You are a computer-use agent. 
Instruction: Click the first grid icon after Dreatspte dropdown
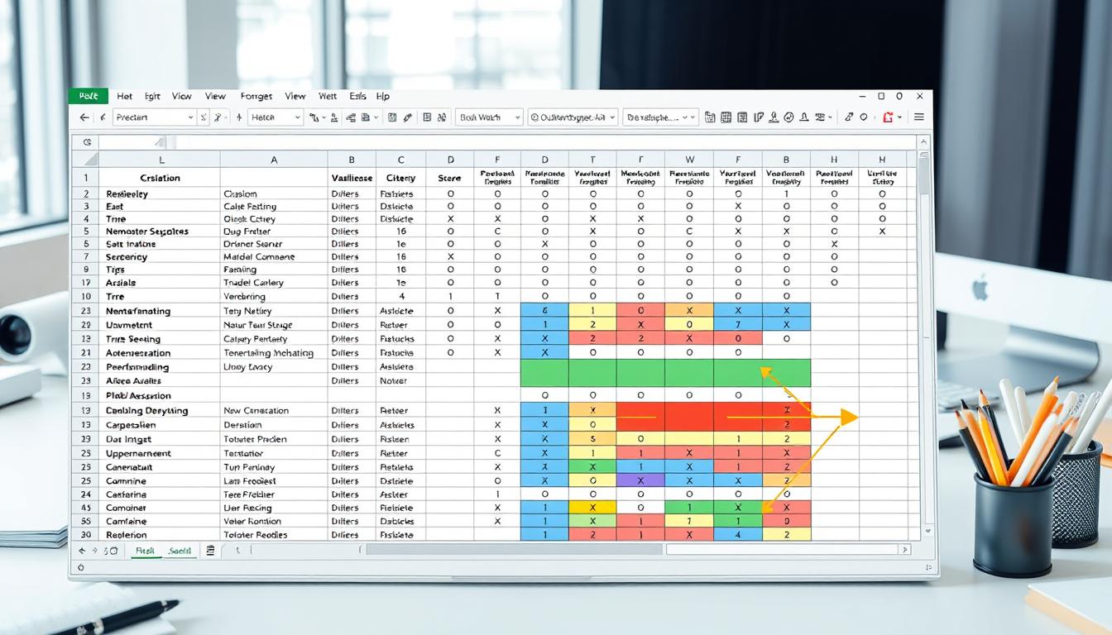click(x=710, y=117)
